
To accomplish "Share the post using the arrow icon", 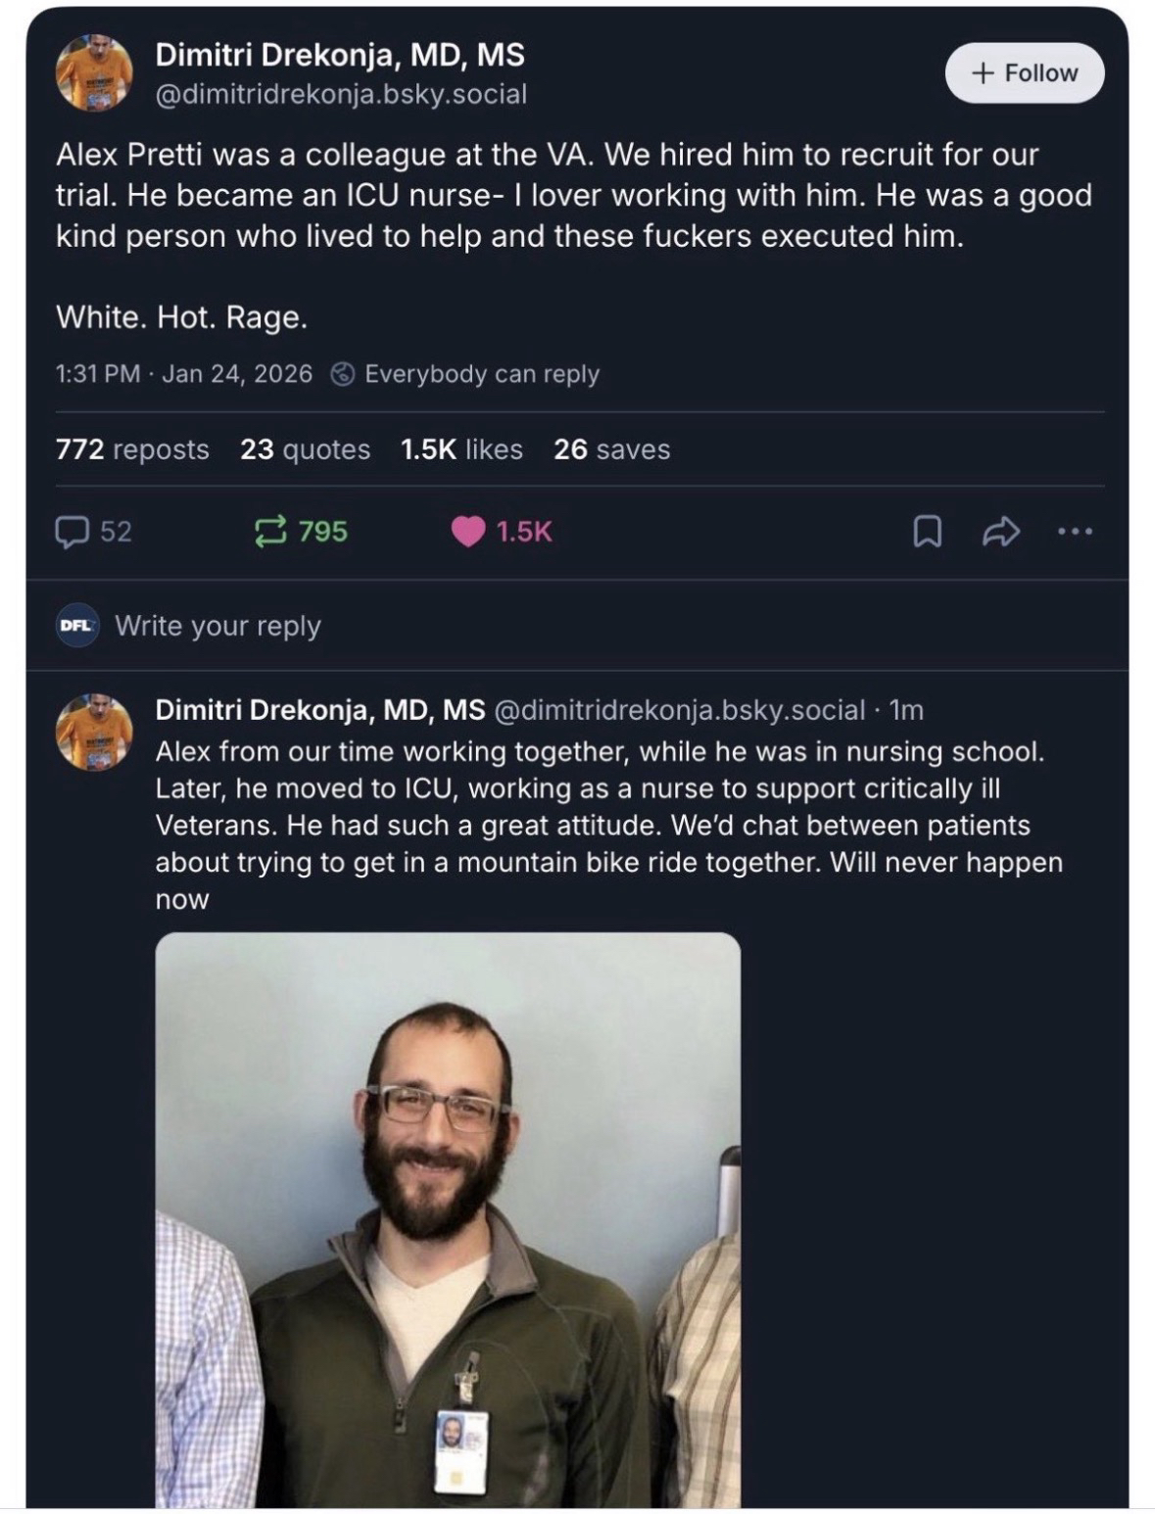I will 1001,532.
